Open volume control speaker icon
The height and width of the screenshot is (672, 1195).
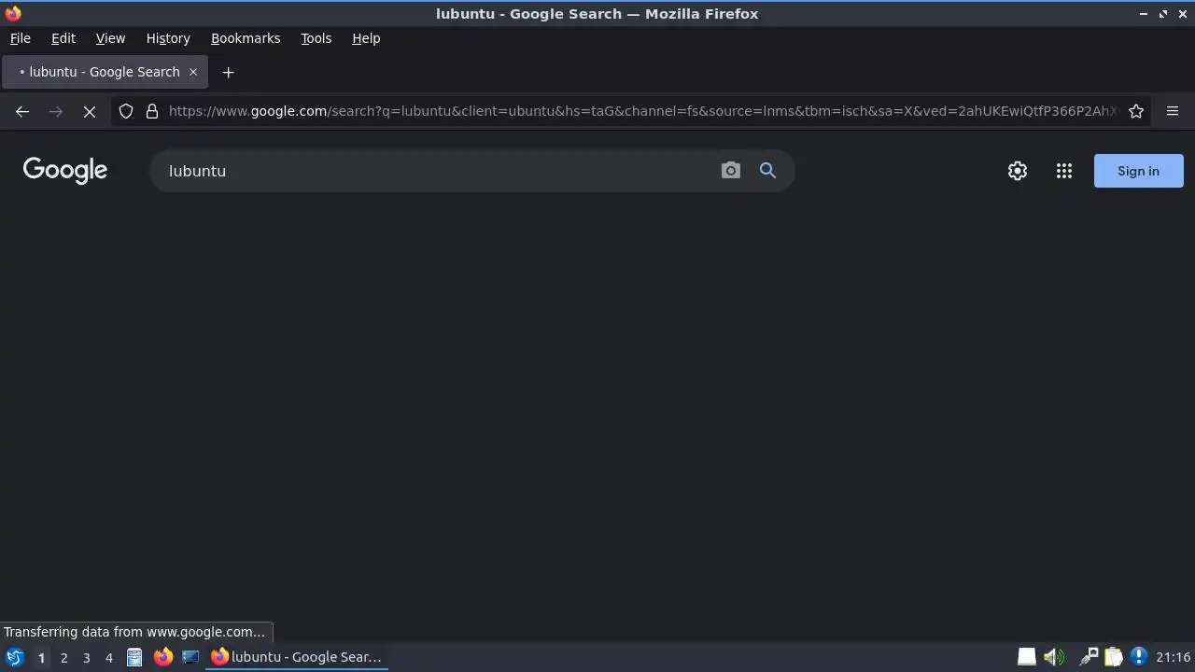pyautogui.click(x=1054, y=657)
